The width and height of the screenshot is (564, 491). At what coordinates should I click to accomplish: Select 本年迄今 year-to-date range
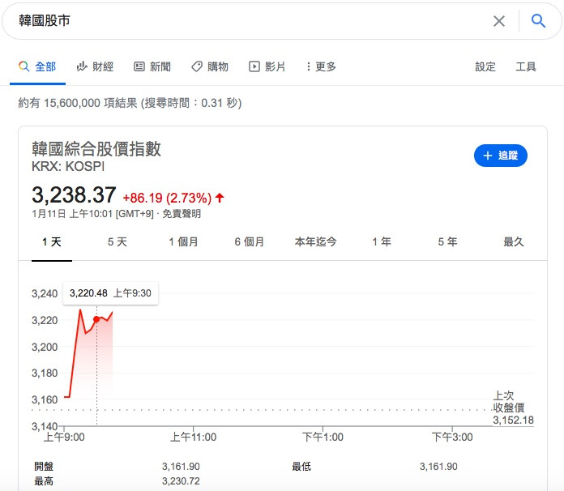(x=316, y=241)
